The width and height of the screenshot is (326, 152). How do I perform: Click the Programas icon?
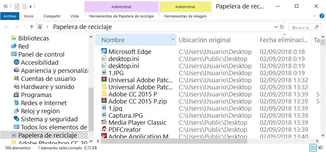(x=17, y=95)
